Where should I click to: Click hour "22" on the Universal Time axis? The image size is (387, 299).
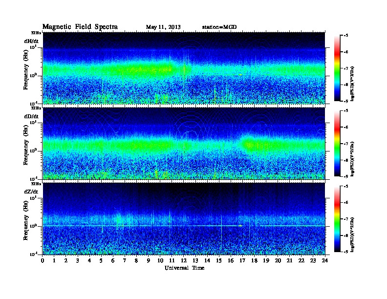(x=301, y=260)
